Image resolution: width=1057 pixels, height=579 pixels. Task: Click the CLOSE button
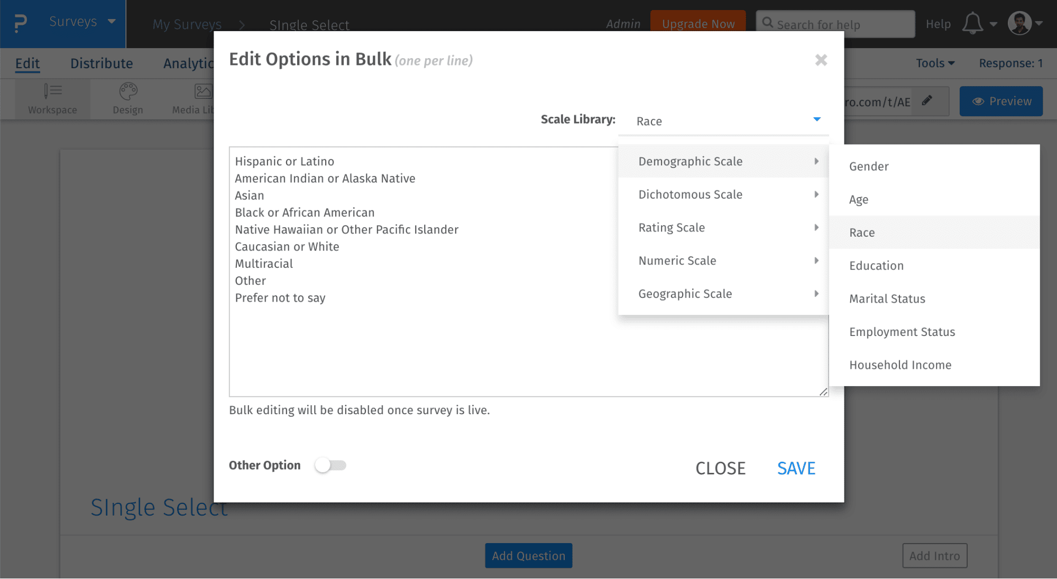point(721,468)
